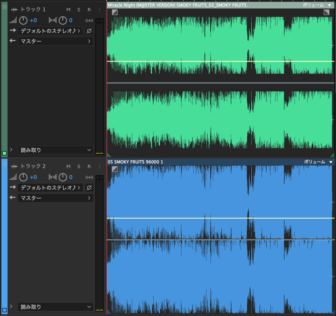Click Track 2 drag grip handle
The image size is (336, 316).
pos(5,164)
